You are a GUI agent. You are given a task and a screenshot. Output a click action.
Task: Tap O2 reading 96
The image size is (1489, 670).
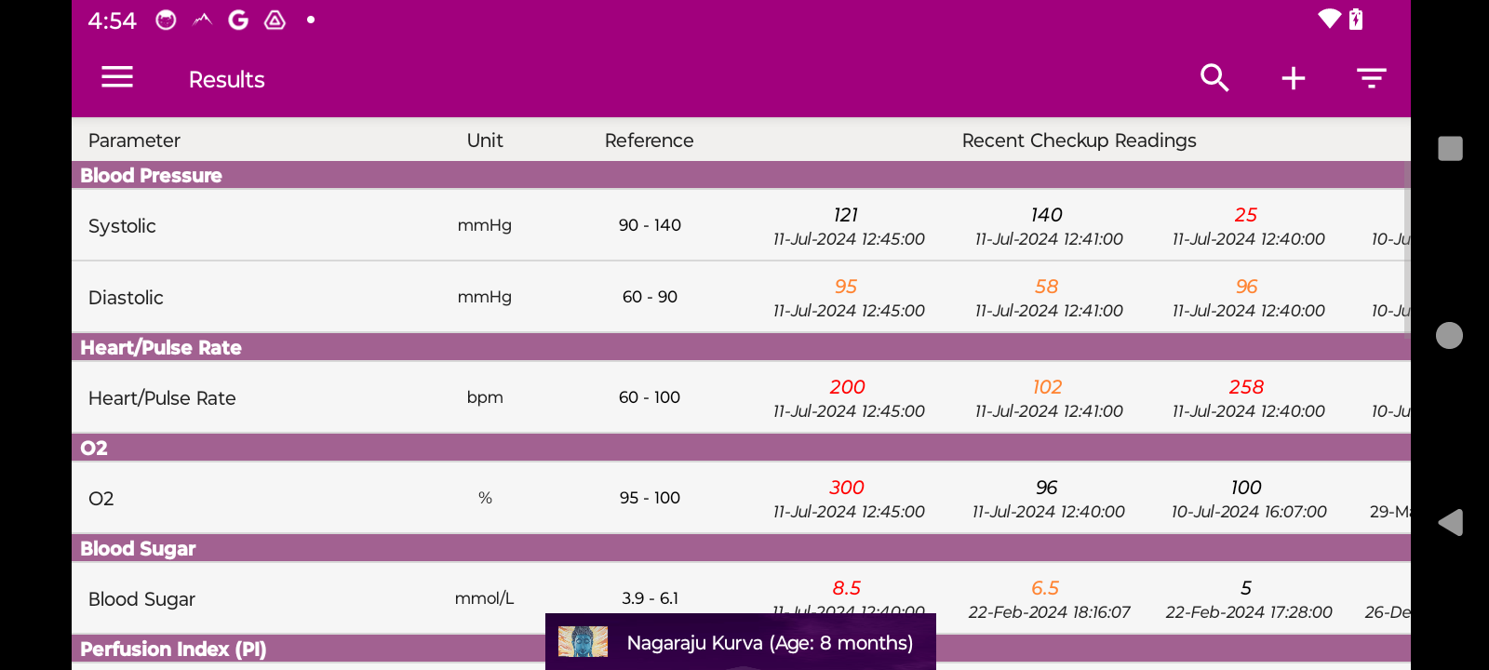click(x=1047, y=488)
